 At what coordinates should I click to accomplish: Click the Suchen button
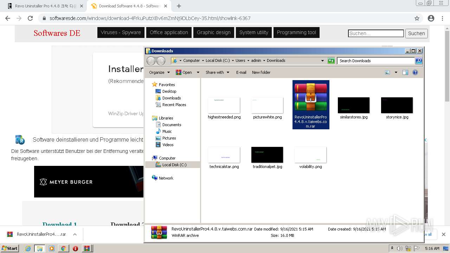[x=417, y=33]
